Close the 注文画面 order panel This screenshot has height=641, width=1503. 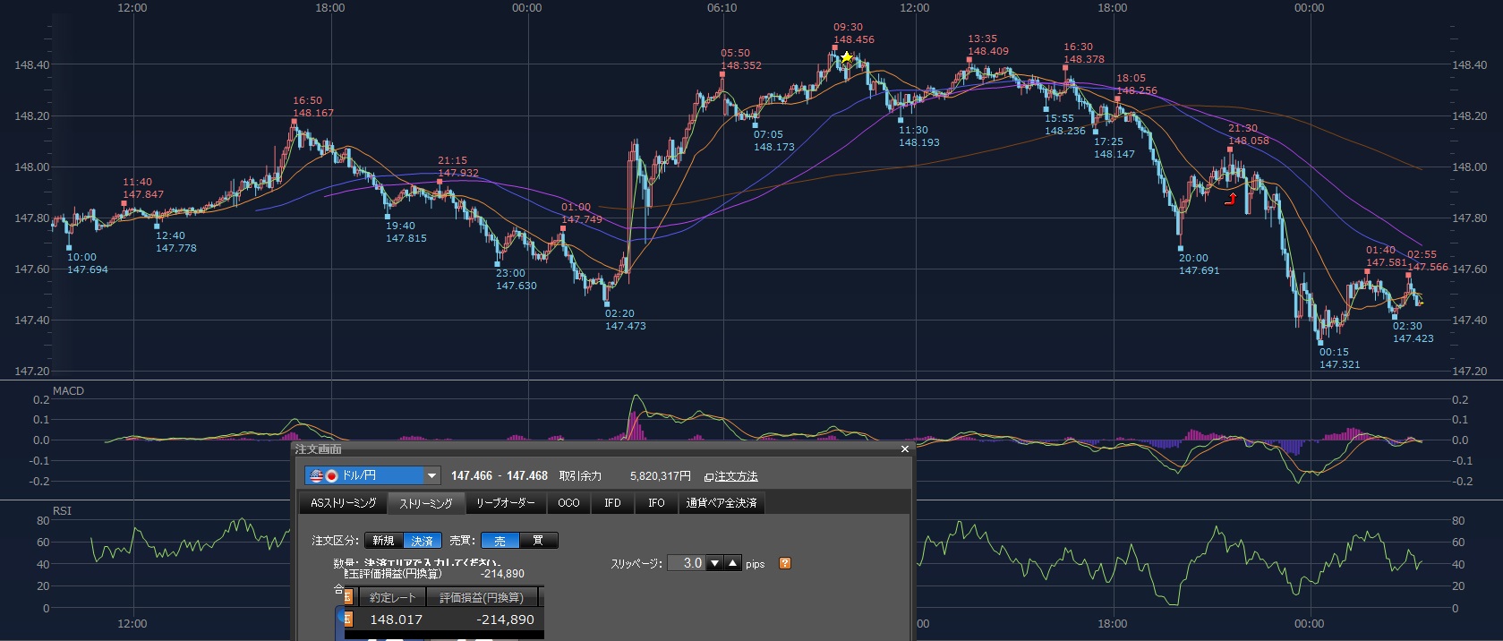pyautogui.click(x=904, y=449)
